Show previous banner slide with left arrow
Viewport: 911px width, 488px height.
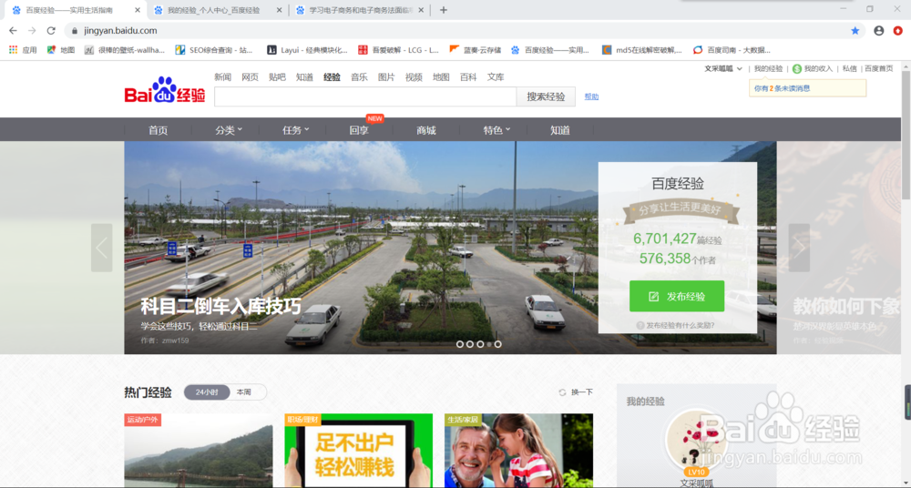tap(102, 248)
